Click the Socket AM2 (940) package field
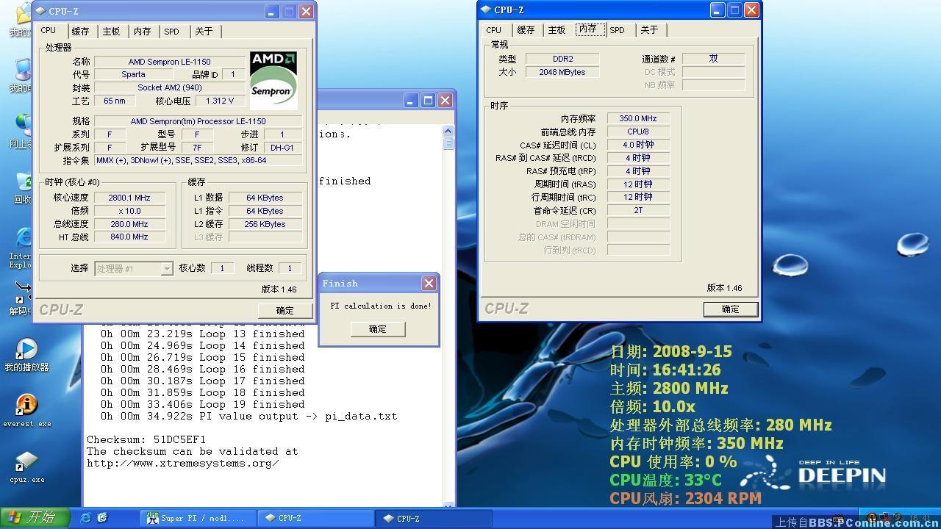The height and width of the screenshot is (529, 941). pyautogui.click(x=170, y=87)
